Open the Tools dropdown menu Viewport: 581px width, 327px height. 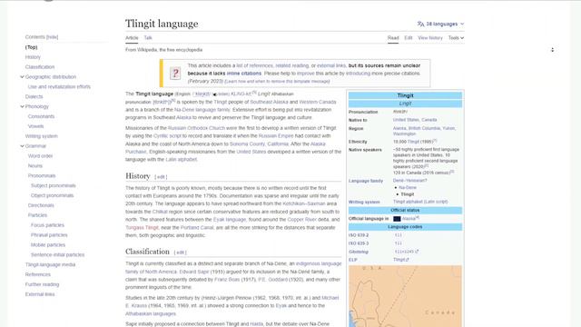(x=456, y=38)
